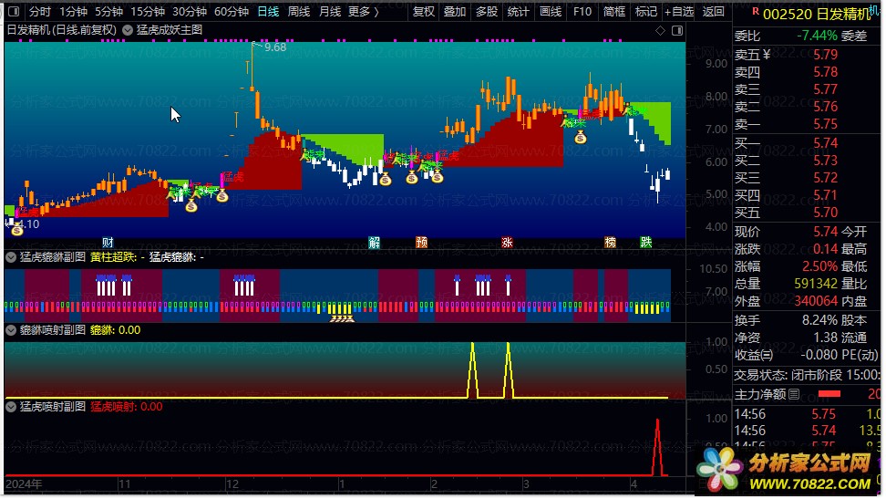Click the 002520 日发精机 stock title
Screen dimensions: 886x499
[x=817, y=15]
